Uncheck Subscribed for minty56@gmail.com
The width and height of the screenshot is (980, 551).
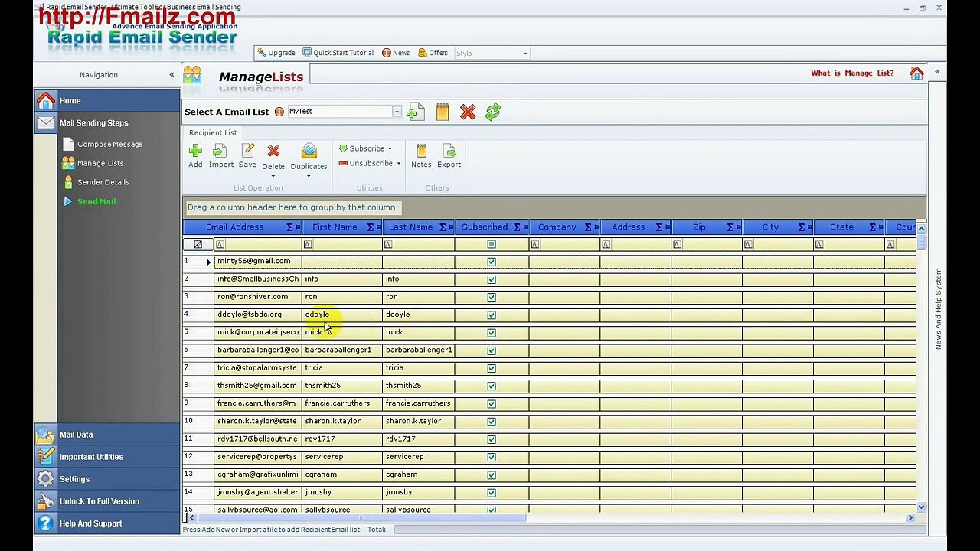click(x=492, y=262)
